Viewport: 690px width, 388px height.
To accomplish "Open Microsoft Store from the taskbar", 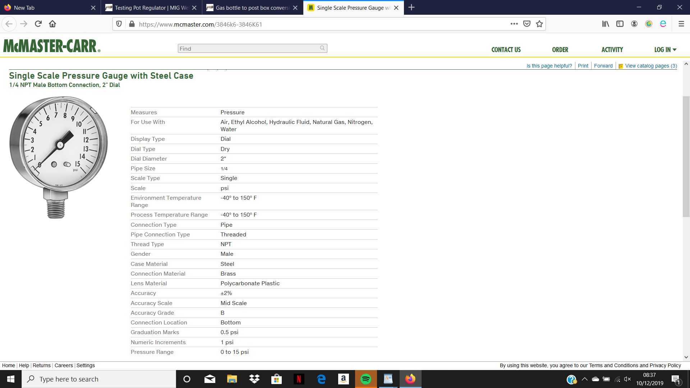I will (x=276, y=379).
